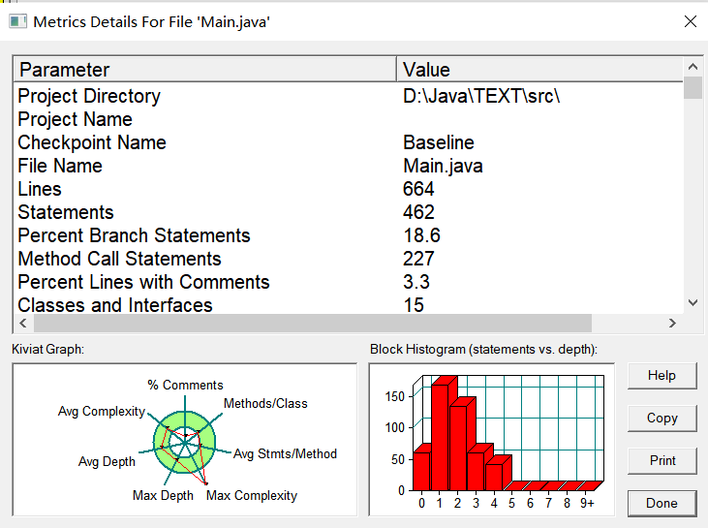
Task: Select Percent Branch Statements row
Action: pos(349,235)
